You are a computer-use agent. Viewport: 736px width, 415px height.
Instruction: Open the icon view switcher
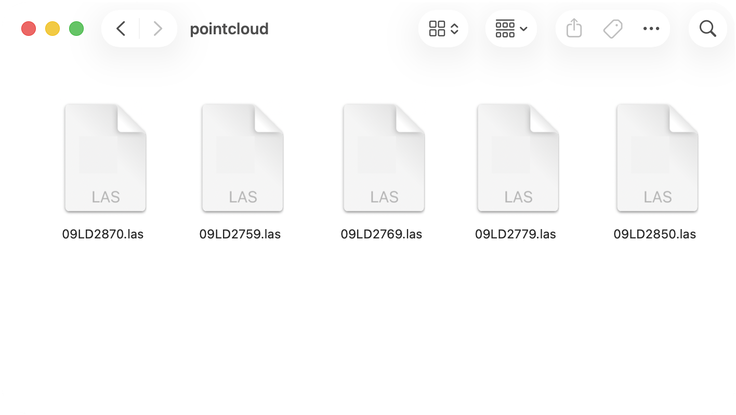(x=443, y=29)
